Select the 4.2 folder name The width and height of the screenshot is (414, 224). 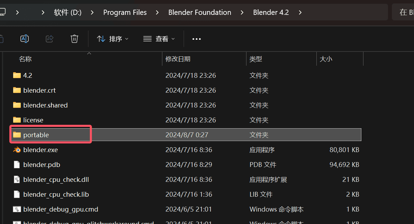(28, 75)
